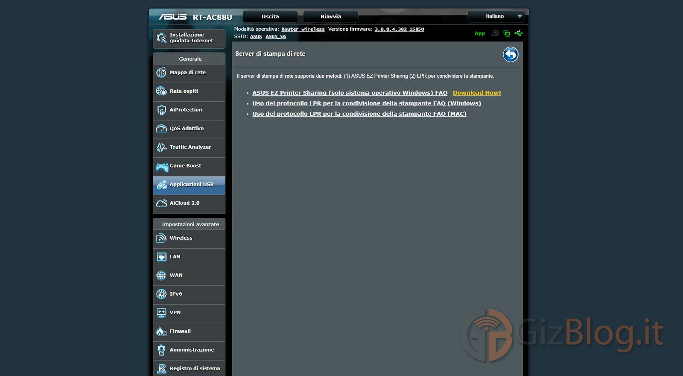The height and width of the screenshot is (376, 683).
Task: Open Firewall settings label
Action: tap(180, 331)
